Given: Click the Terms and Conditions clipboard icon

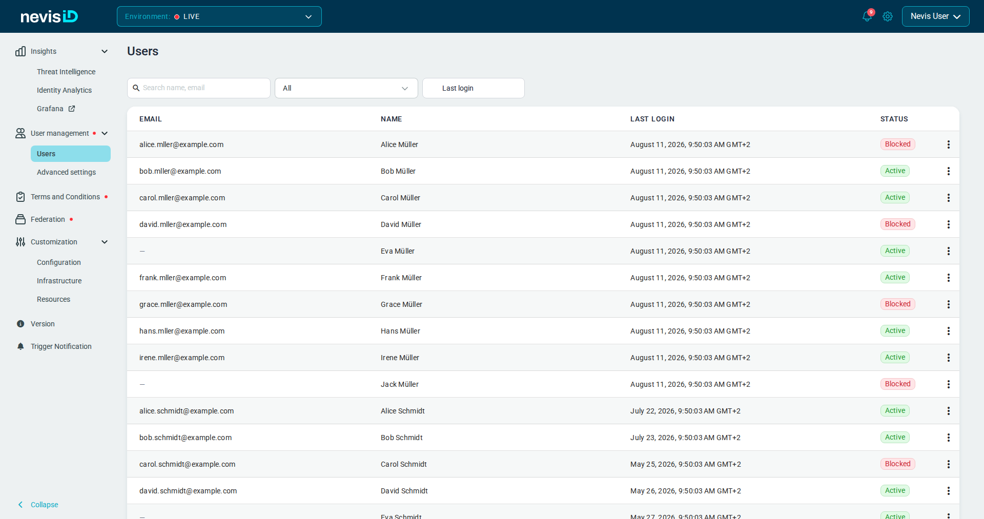Looking at the screenshot, I should 20,197.
